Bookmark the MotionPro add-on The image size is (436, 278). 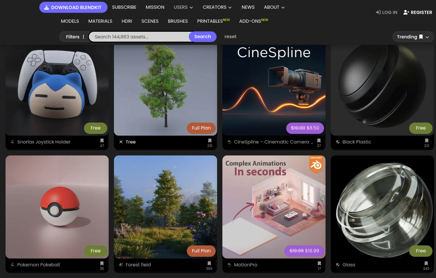(319, 263)
